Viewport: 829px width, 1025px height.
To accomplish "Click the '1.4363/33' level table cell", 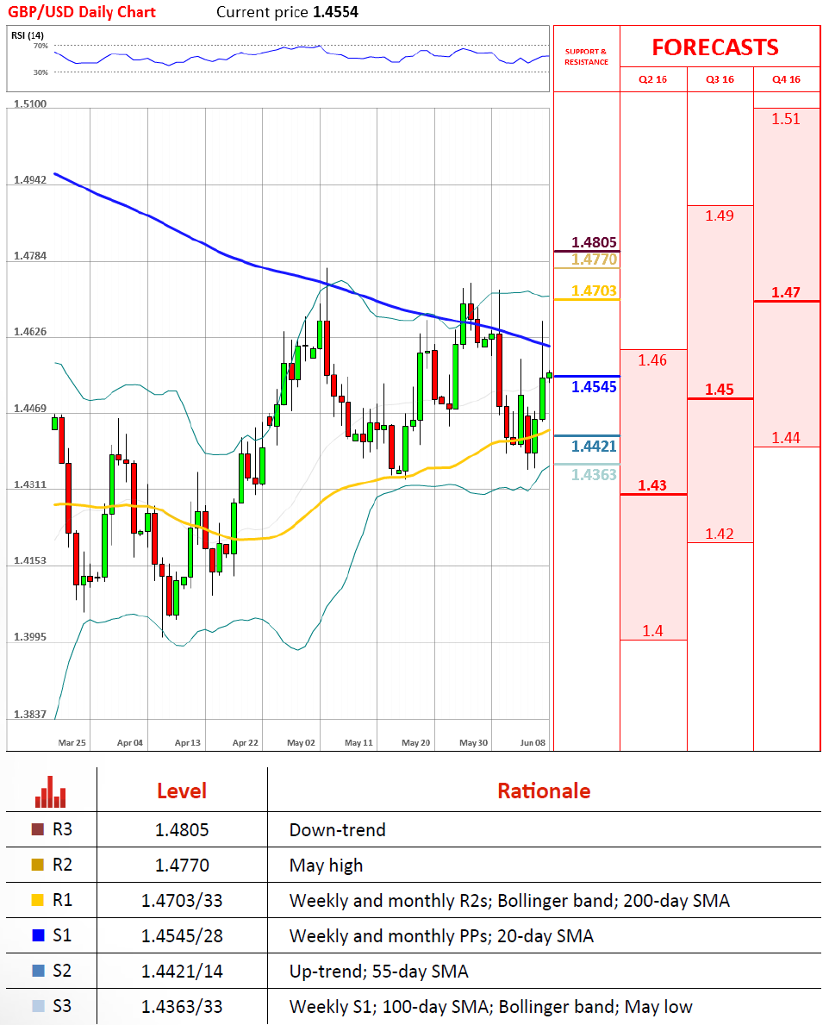I will 182,1007.
